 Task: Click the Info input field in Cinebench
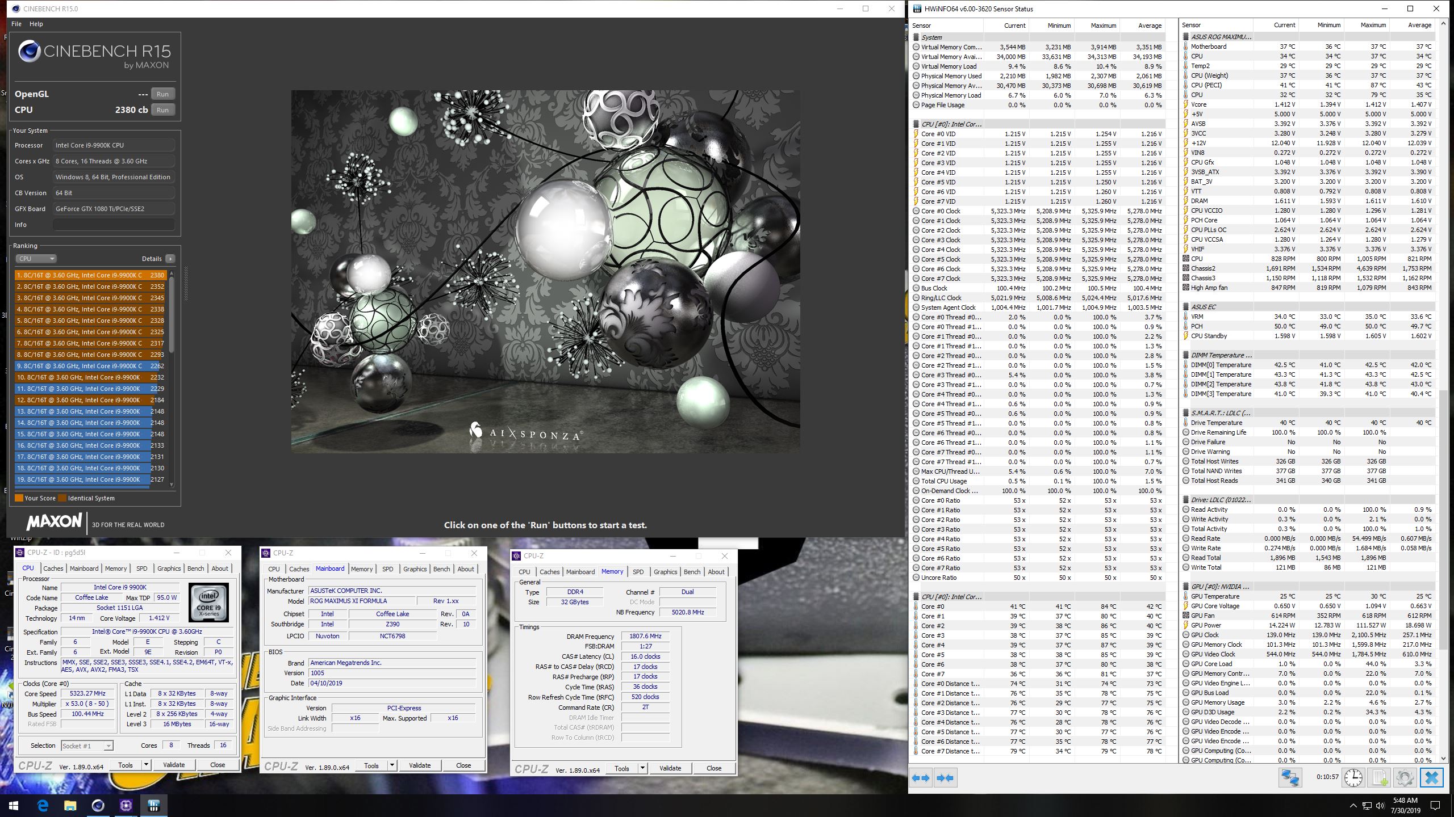114,225
